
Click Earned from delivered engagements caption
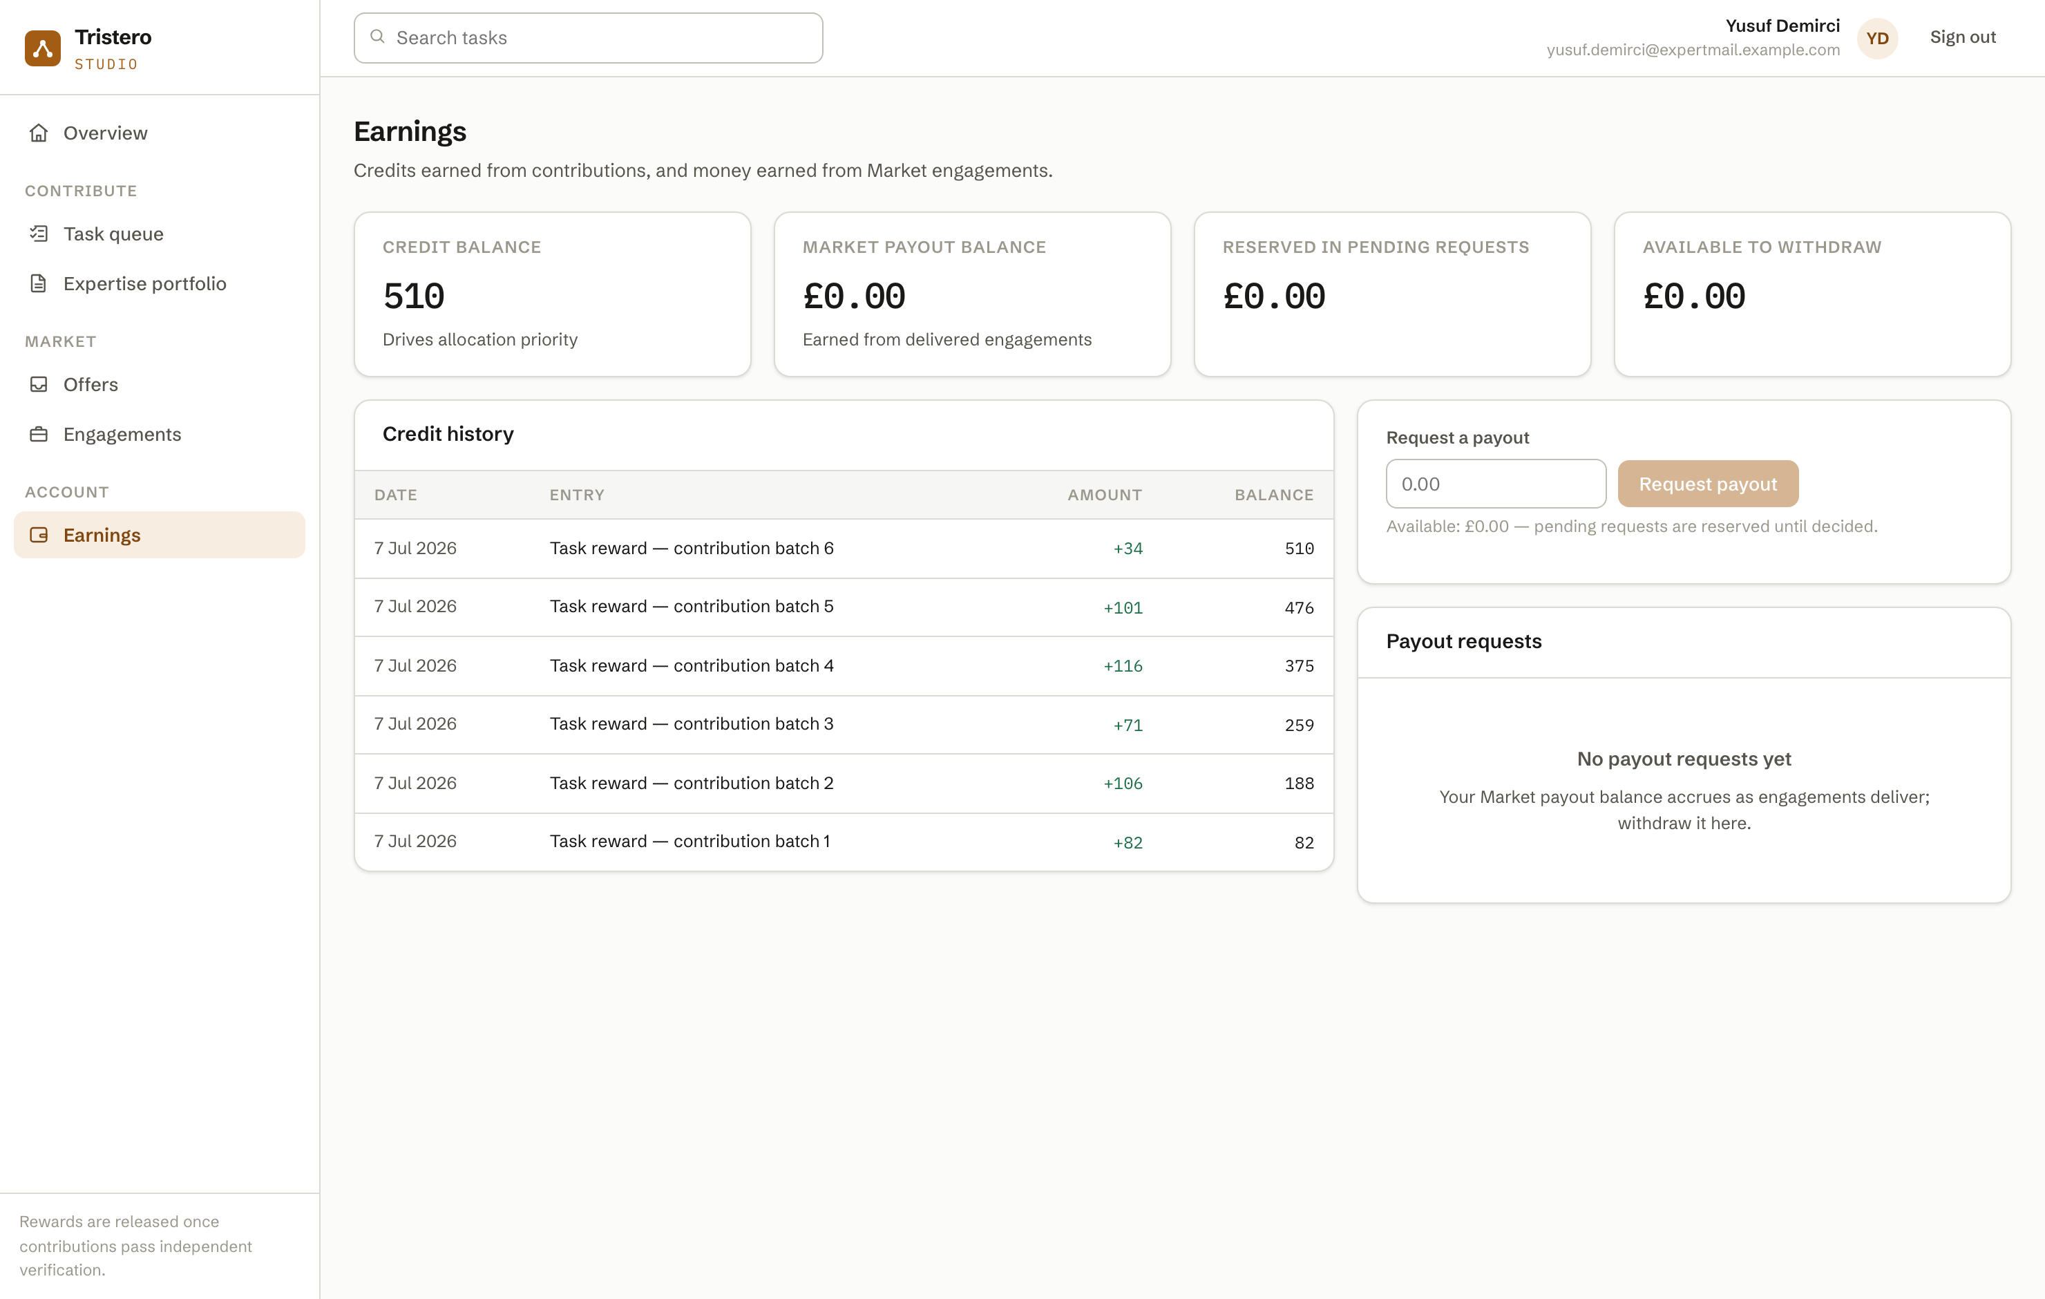(947, 340)
